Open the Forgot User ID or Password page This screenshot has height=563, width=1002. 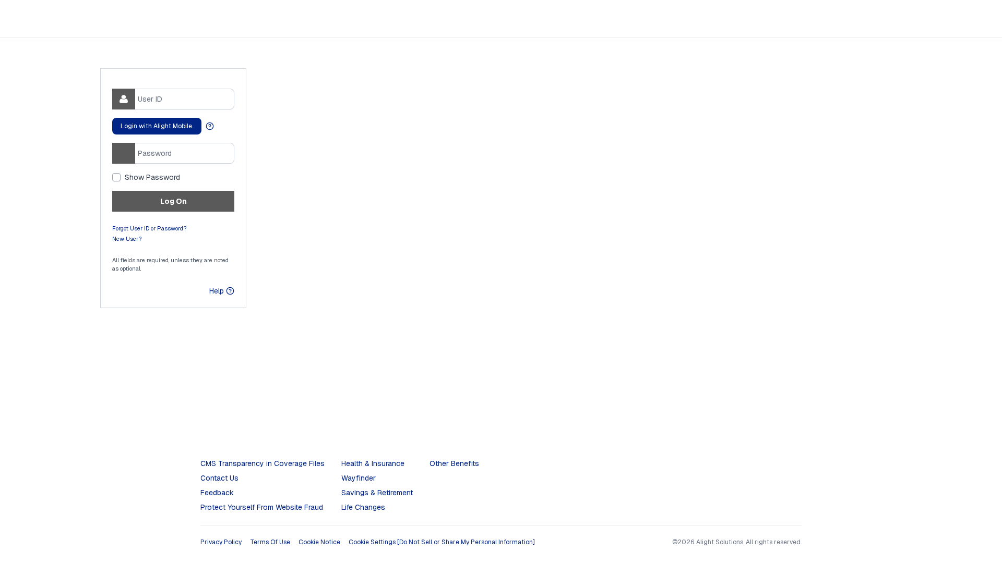(149, 228)
